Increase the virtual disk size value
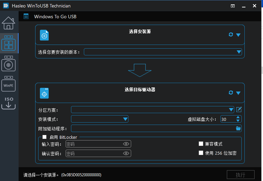 tap(238, 117)
